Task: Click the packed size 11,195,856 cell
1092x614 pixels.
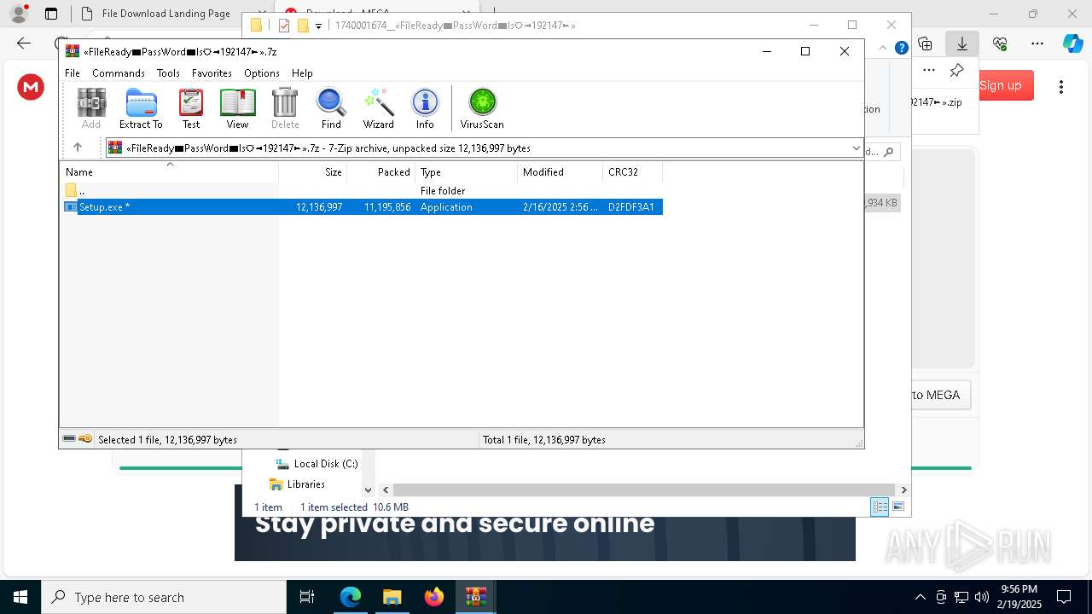Action: click(x=387, y=207)
